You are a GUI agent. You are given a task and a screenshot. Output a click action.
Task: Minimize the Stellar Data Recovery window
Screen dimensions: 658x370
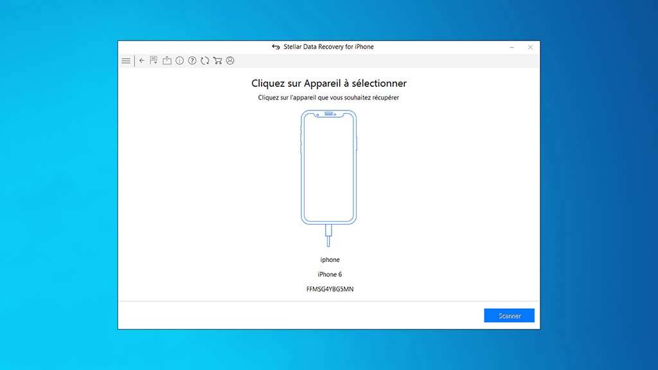[x=511, y=47]
